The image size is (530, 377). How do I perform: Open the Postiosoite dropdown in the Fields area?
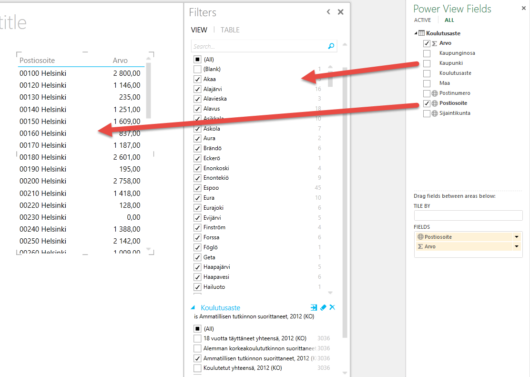click(x=516, y=237)
